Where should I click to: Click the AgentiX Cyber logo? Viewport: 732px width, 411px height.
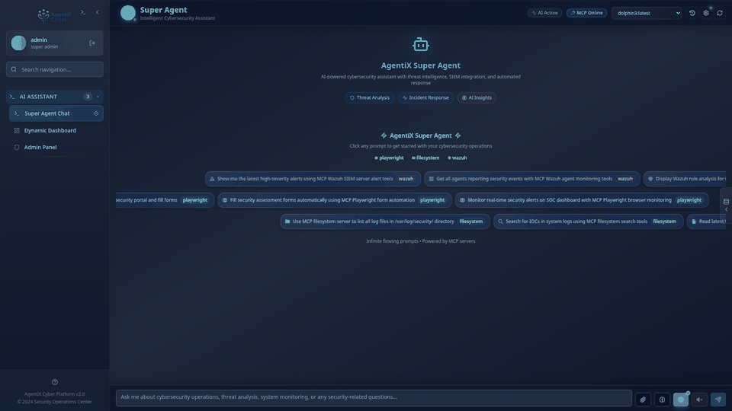(x=55, y=16)
